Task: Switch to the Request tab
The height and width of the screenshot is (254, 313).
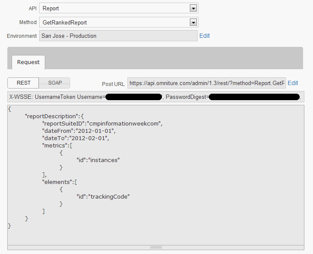Action: [x=28, y=62]
